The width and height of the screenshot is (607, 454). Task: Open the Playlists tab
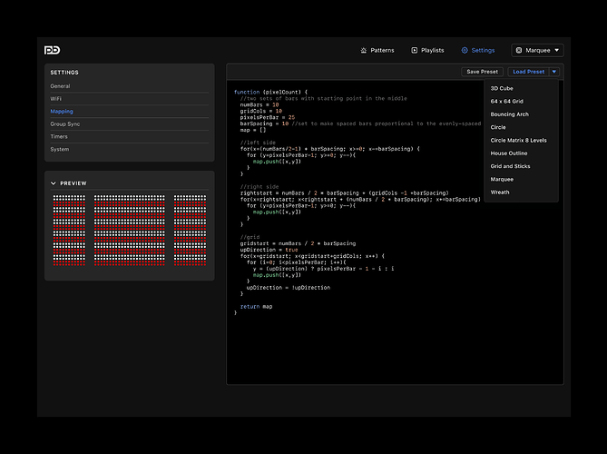pos(427,50)
